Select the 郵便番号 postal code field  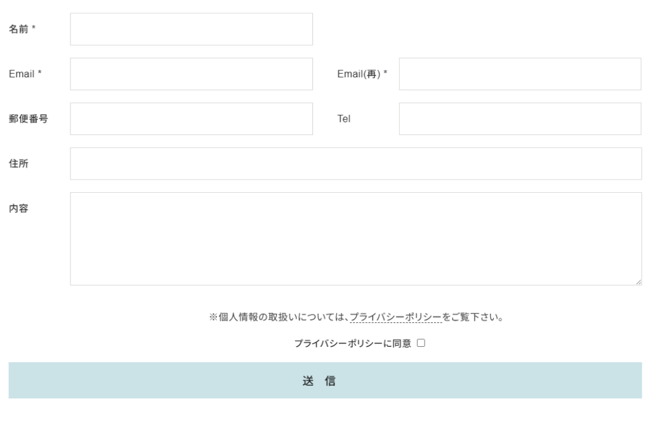click(191, 119)
